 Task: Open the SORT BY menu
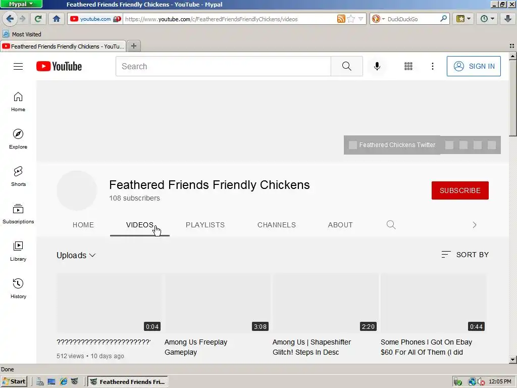465,255
